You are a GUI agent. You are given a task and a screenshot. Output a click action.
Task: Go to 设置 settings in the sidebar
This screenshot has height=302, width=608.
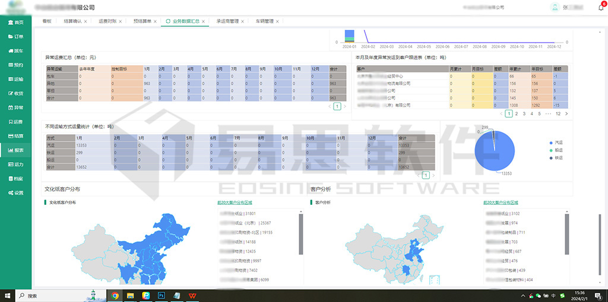pos(16,193)
